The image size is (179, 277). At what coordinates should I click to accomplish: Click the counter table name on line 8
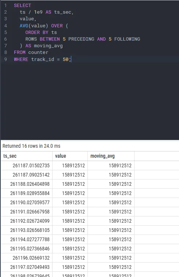[x=38, y=52]
